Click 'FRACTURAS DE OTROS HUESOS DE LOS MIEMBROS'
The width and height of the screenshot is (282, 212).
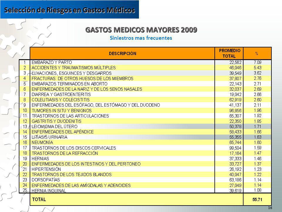(82, 79)
